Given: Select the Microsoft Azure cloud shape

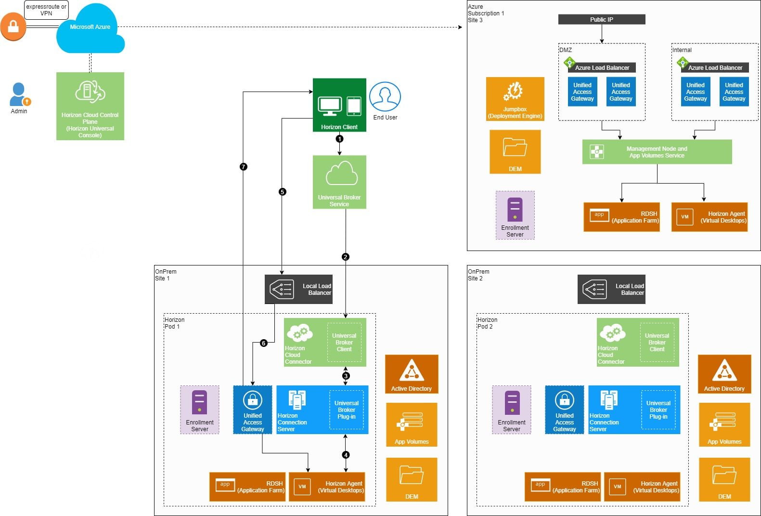Looking at the screenshot, I should 90,29.
